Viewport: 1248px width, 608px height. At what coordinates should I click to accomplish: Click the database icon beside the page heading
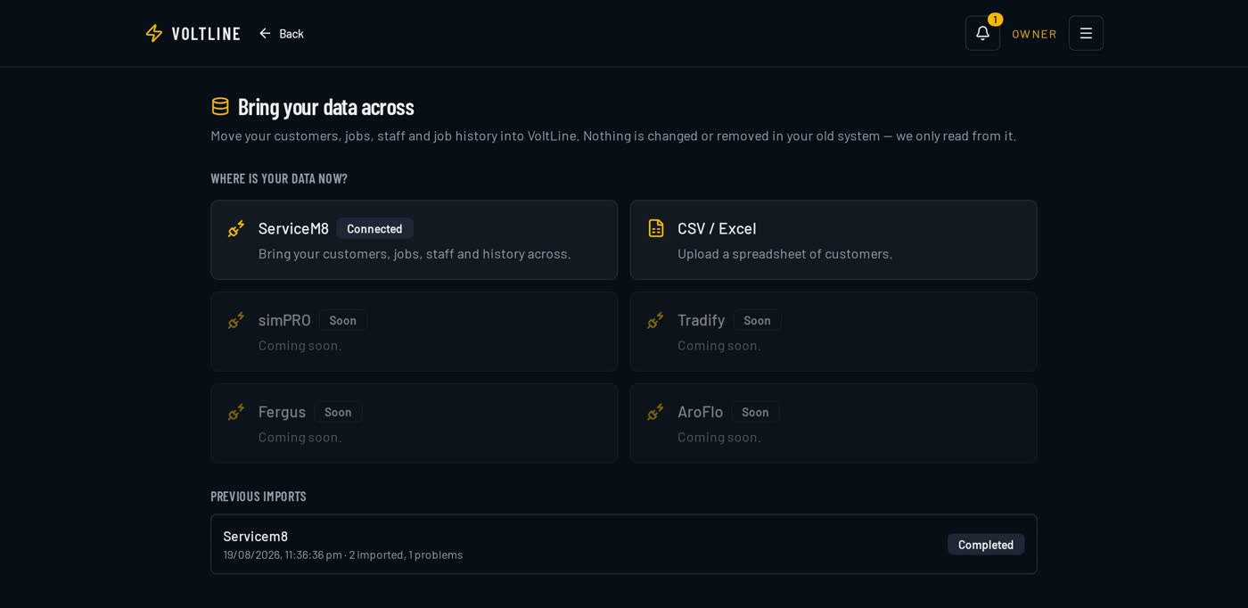220,106
